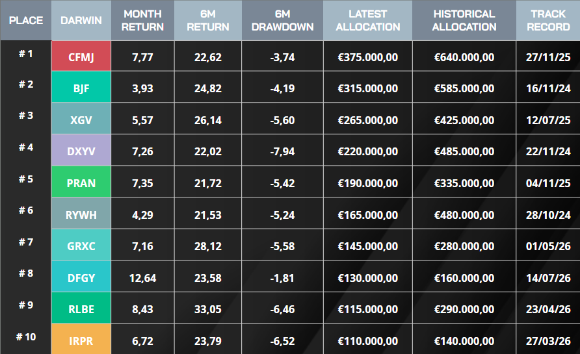This screenshot has width=580, height=354.
Task: Click latest allocation €130.000,00
Action: coord(367,278)
